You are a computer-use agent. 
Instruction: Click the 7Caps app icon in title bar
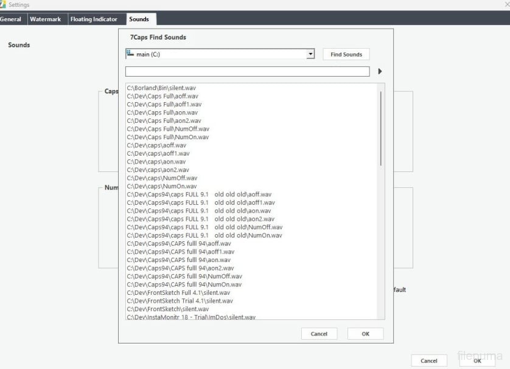(3, 5)
